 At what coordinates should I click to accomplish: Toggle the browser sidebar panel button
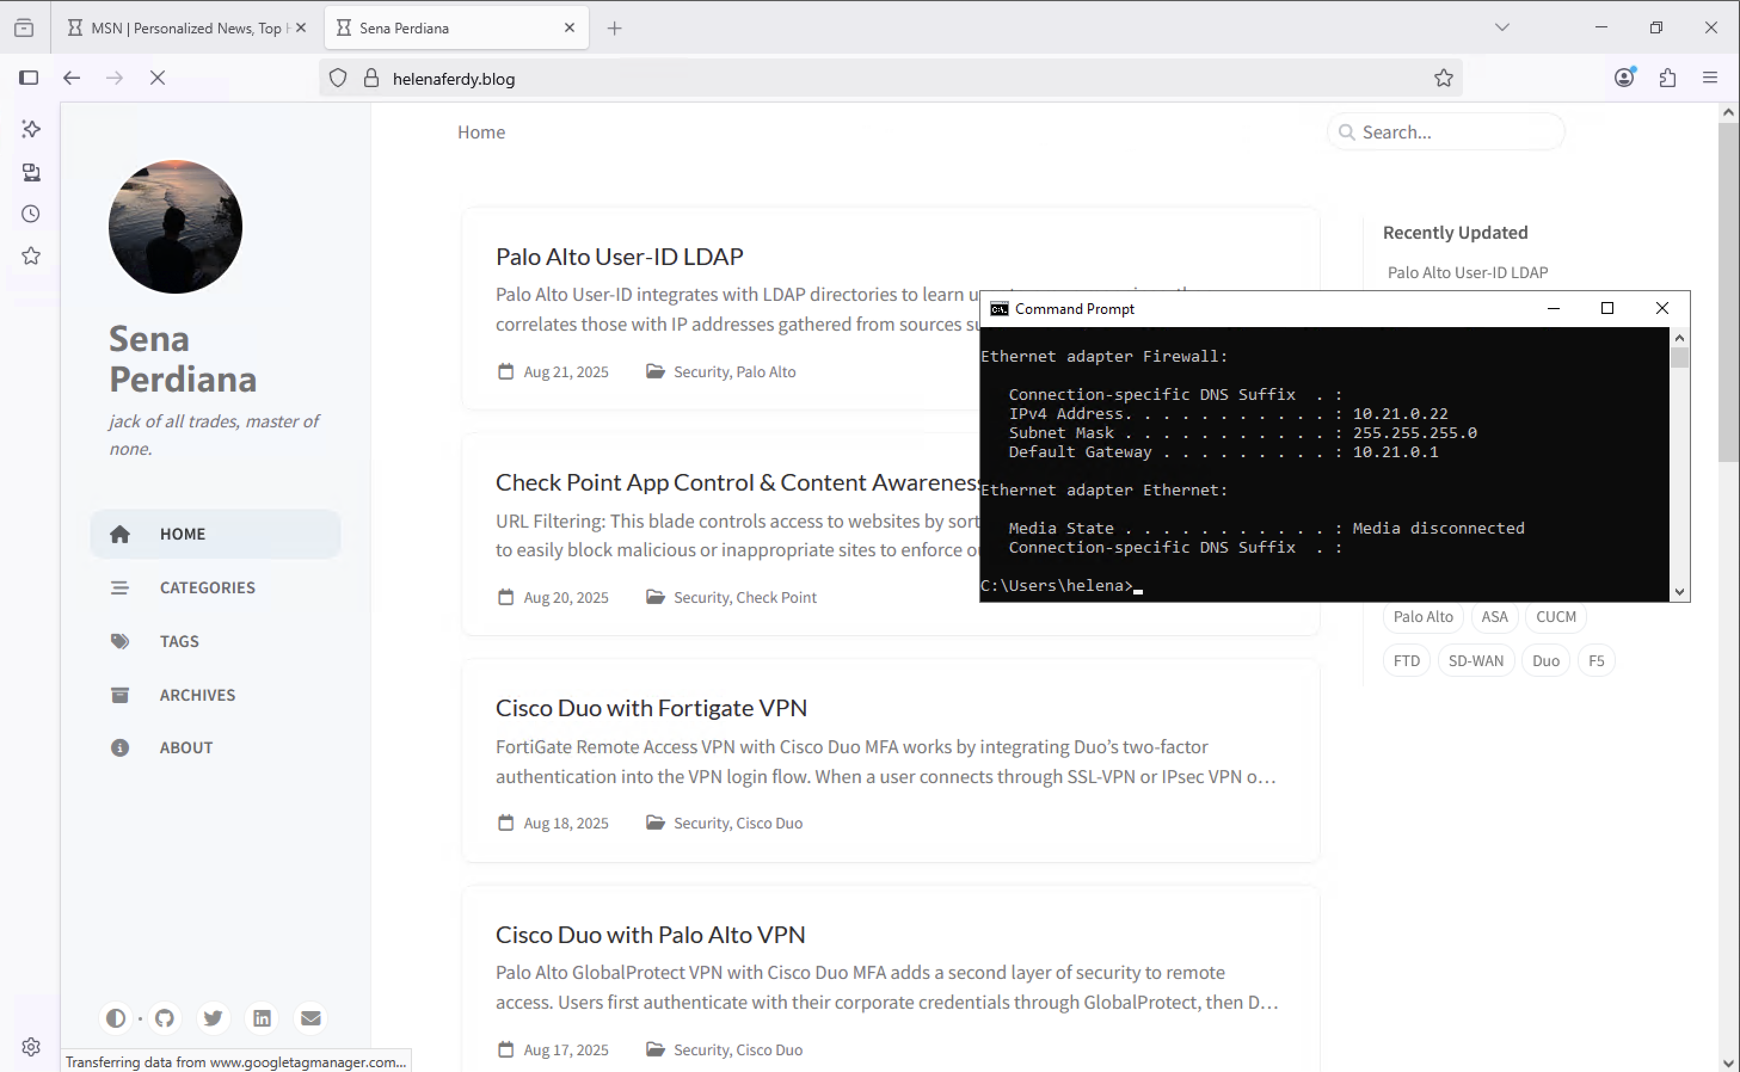click(28, 78)
